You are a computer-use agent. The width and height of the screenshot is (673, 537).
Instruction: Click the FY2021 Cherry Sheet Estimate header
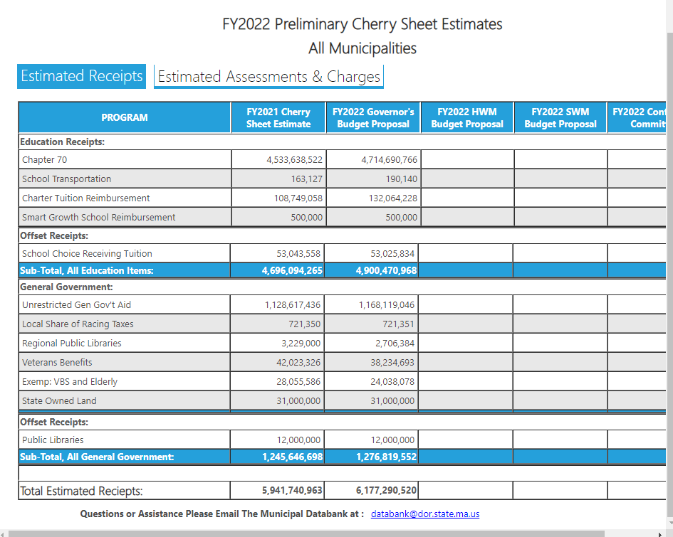[x=278, y=117]
